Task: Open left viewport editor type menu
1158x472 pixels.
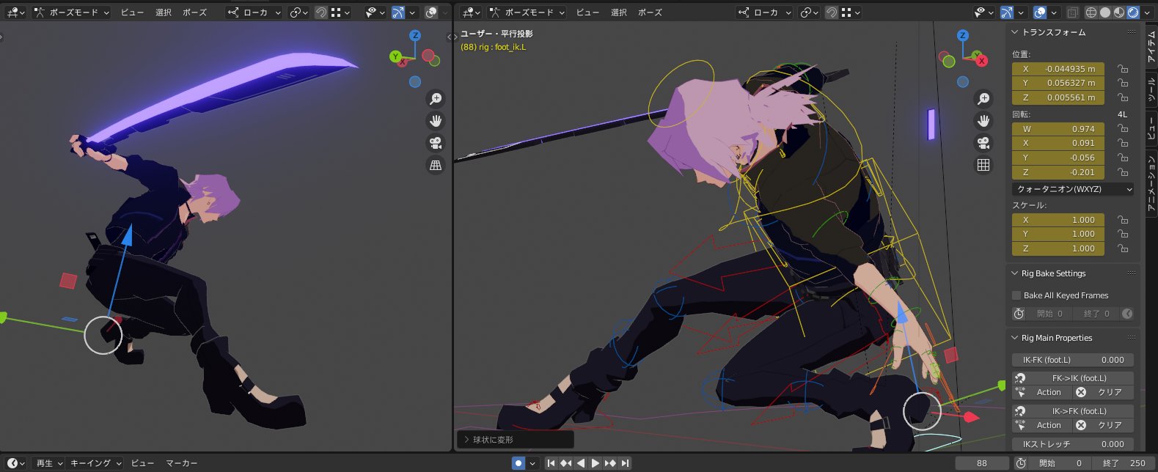Action: click(x=16, y=12)
